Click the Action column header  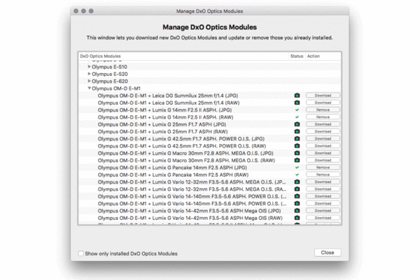click(323, 56)
